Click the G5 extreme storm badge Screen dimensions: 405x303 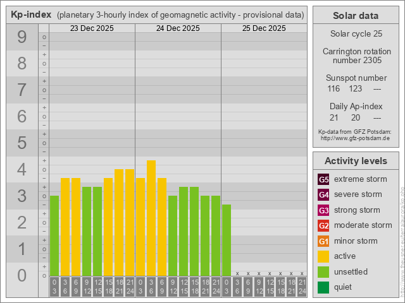pyautogui.click(x=323, y=179)
